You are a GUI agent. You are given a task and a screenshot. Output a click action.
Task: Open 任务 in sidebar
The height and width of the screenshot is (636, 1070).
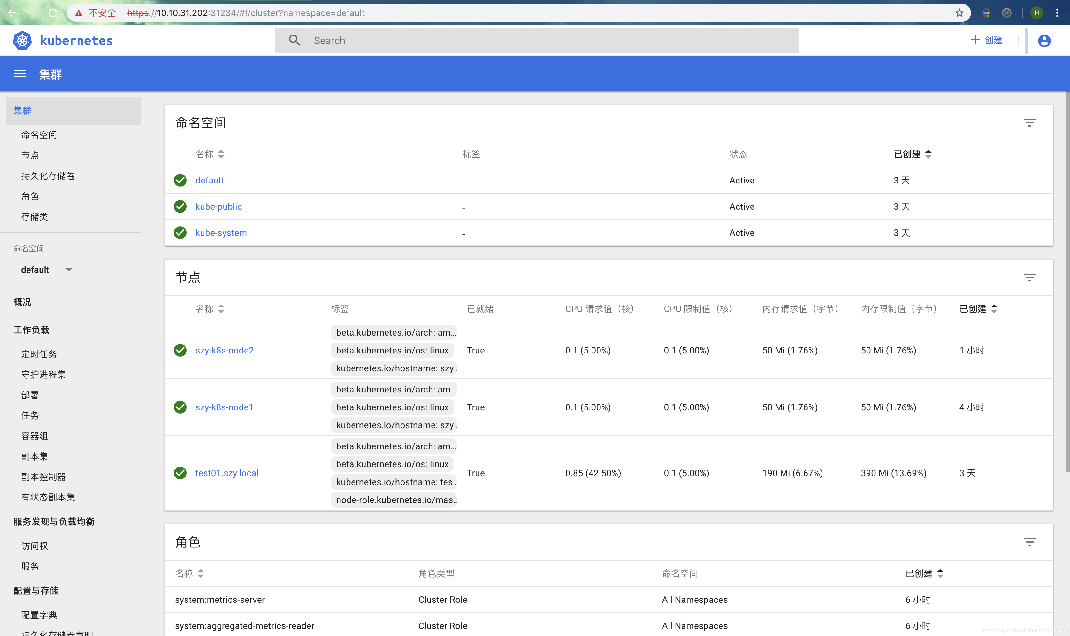point(30,416)
